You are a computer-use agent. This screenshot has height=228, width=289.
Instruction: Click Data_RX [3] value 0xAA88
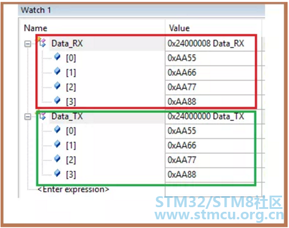[181, 101]
